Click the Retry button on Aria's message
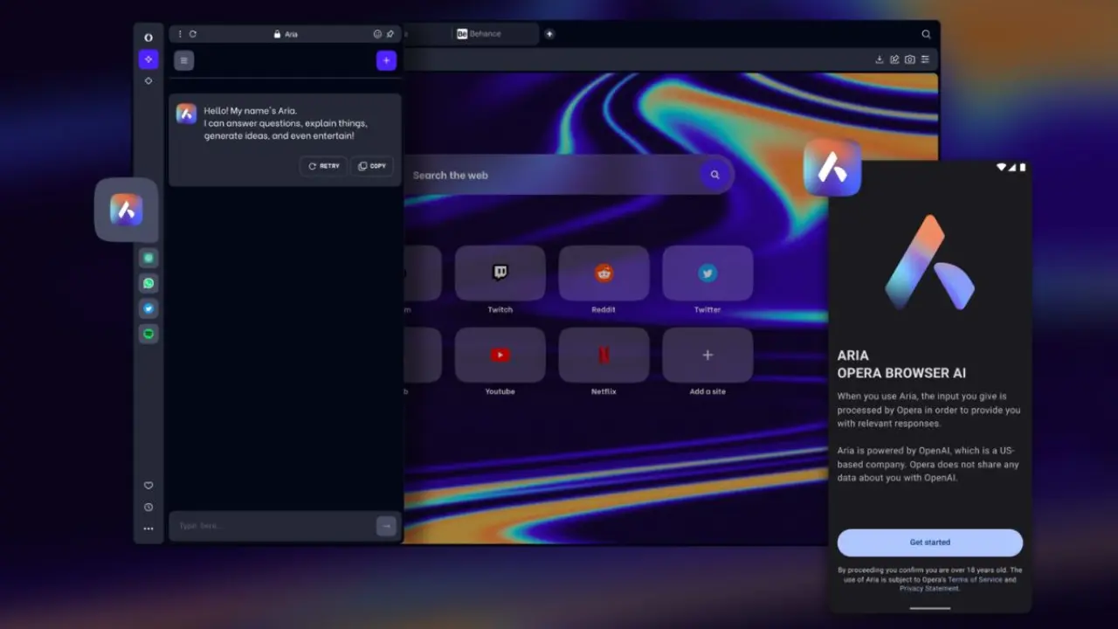Screen dimensions: 1118x629 (x=323, y=166)
